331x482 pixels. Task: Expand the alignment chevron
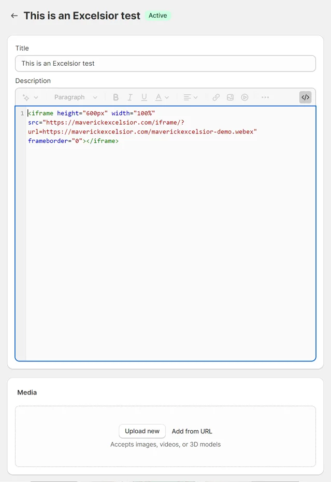click(x=196, y=97)
